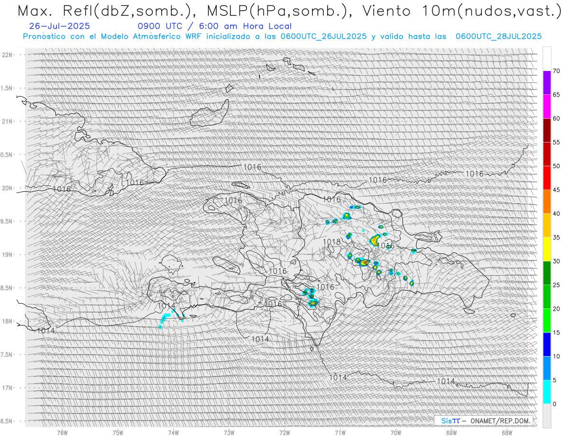Click the '76W' longitude axis label

click(62, 432)
